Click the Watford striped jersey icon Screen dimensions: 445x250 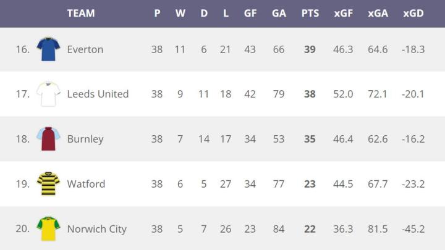pyautogui.click(x=48, y=184)
